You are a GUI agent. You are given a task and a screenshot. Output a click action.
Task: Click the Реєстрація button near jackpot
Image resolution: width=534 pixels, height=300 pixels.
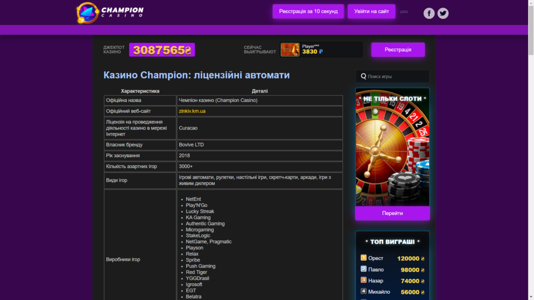pos(398,49)
